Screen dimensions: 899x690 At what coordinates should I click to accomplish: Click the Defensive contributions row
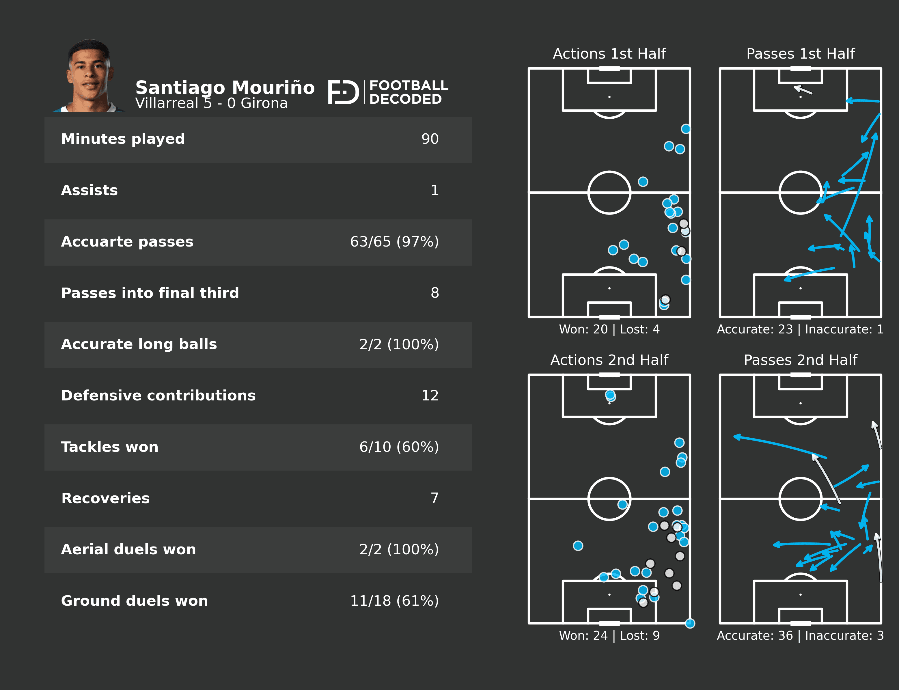[258, 396]
